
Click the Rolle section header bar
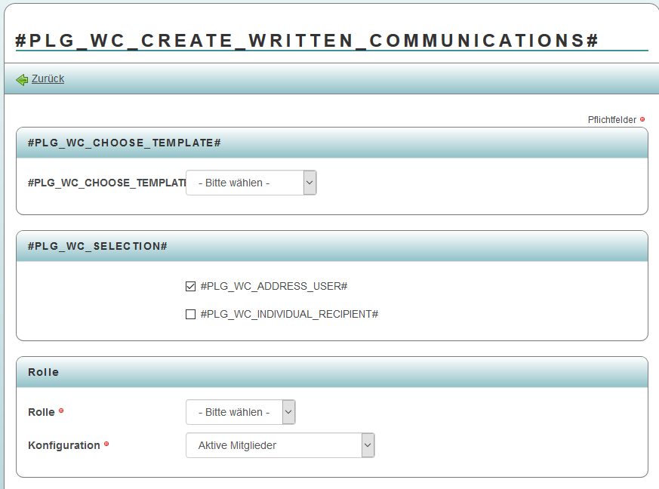[x=44, y=372]
